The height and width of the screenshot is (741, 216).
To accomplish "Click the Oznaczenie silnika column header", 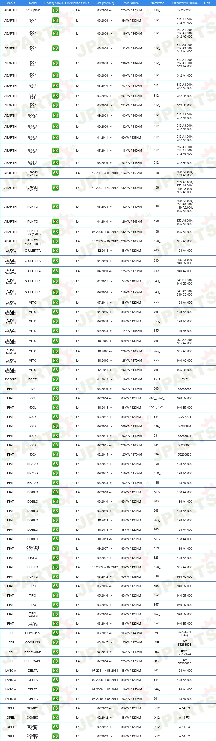I will pos(185,3).
